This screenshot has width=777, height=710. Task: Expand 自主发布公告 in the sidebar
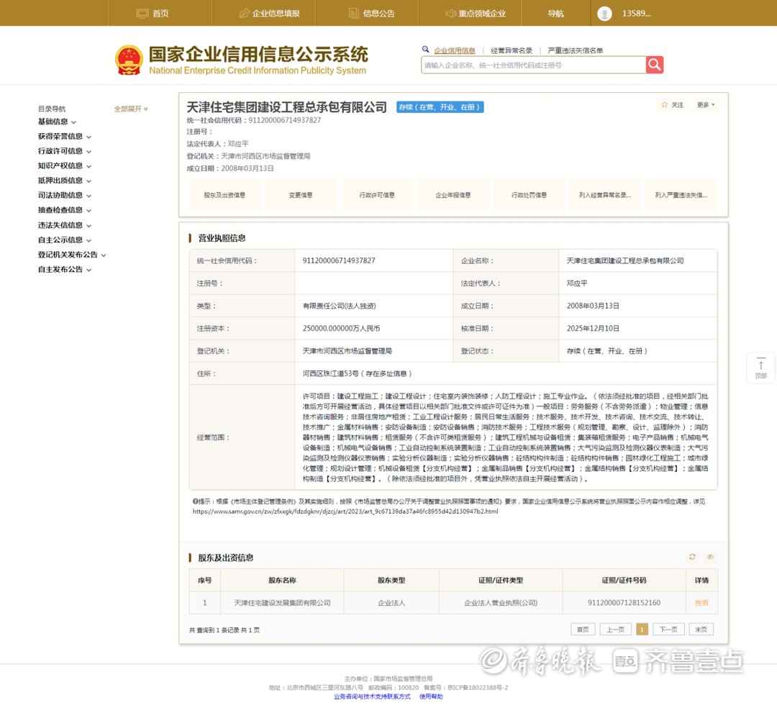[x=65, y=270]
